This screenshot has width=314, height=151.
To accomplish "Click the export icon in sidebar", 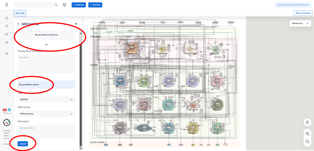I will click(7, 42).
